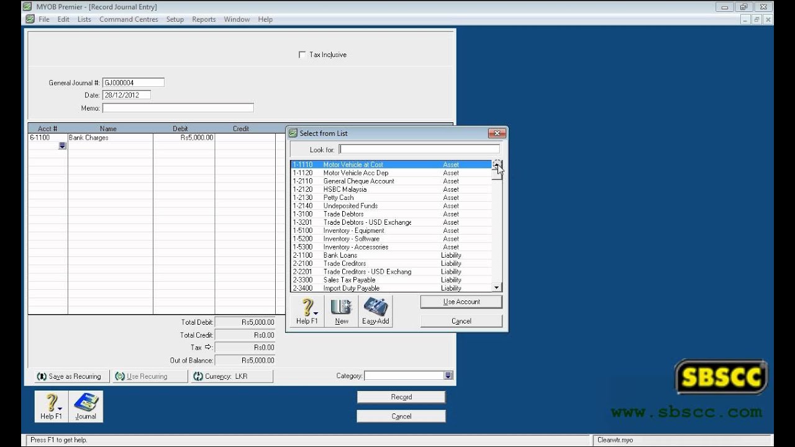Select Trade Debtors - USD Exchange row
The image size is (795, 447).
tap(391, 222)
